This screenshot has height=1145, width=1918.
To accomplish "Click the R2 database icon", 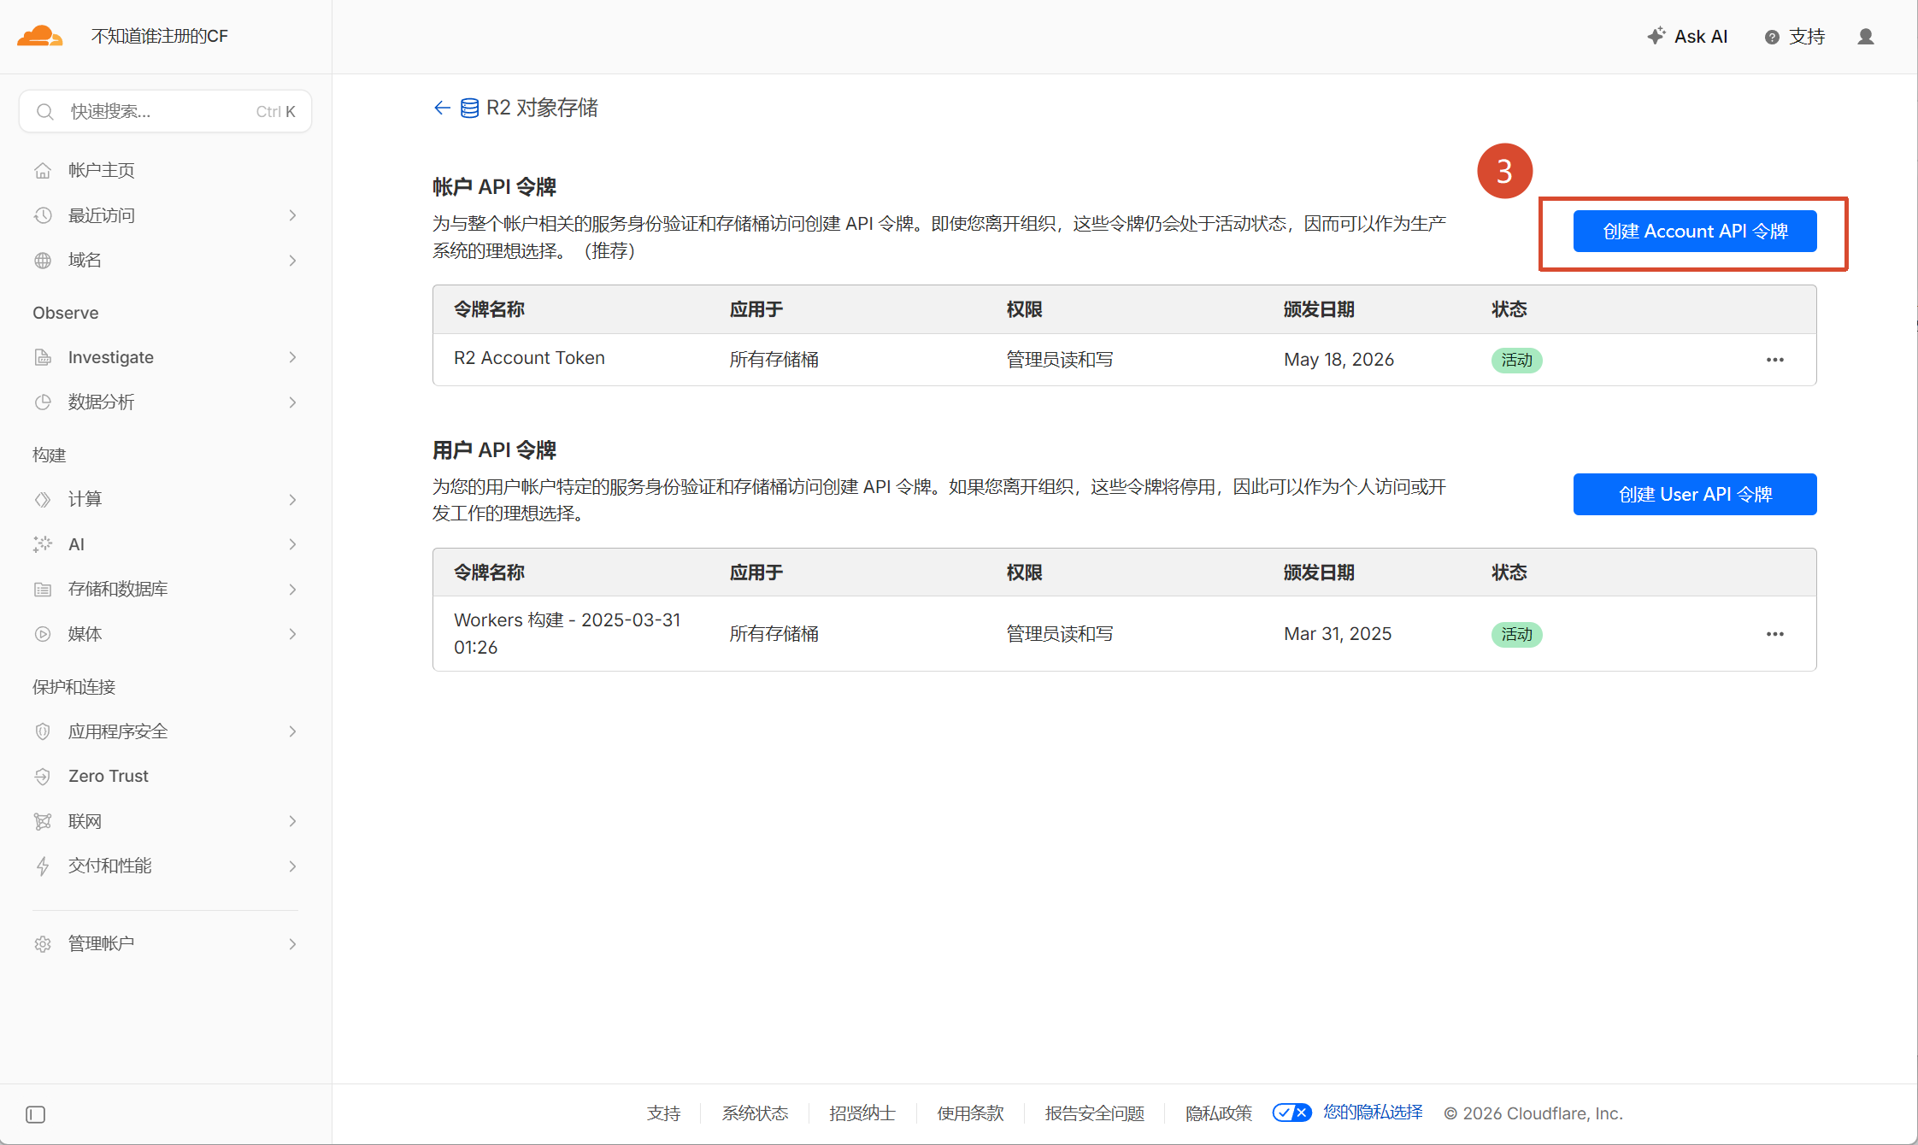I will coord(469,109).
